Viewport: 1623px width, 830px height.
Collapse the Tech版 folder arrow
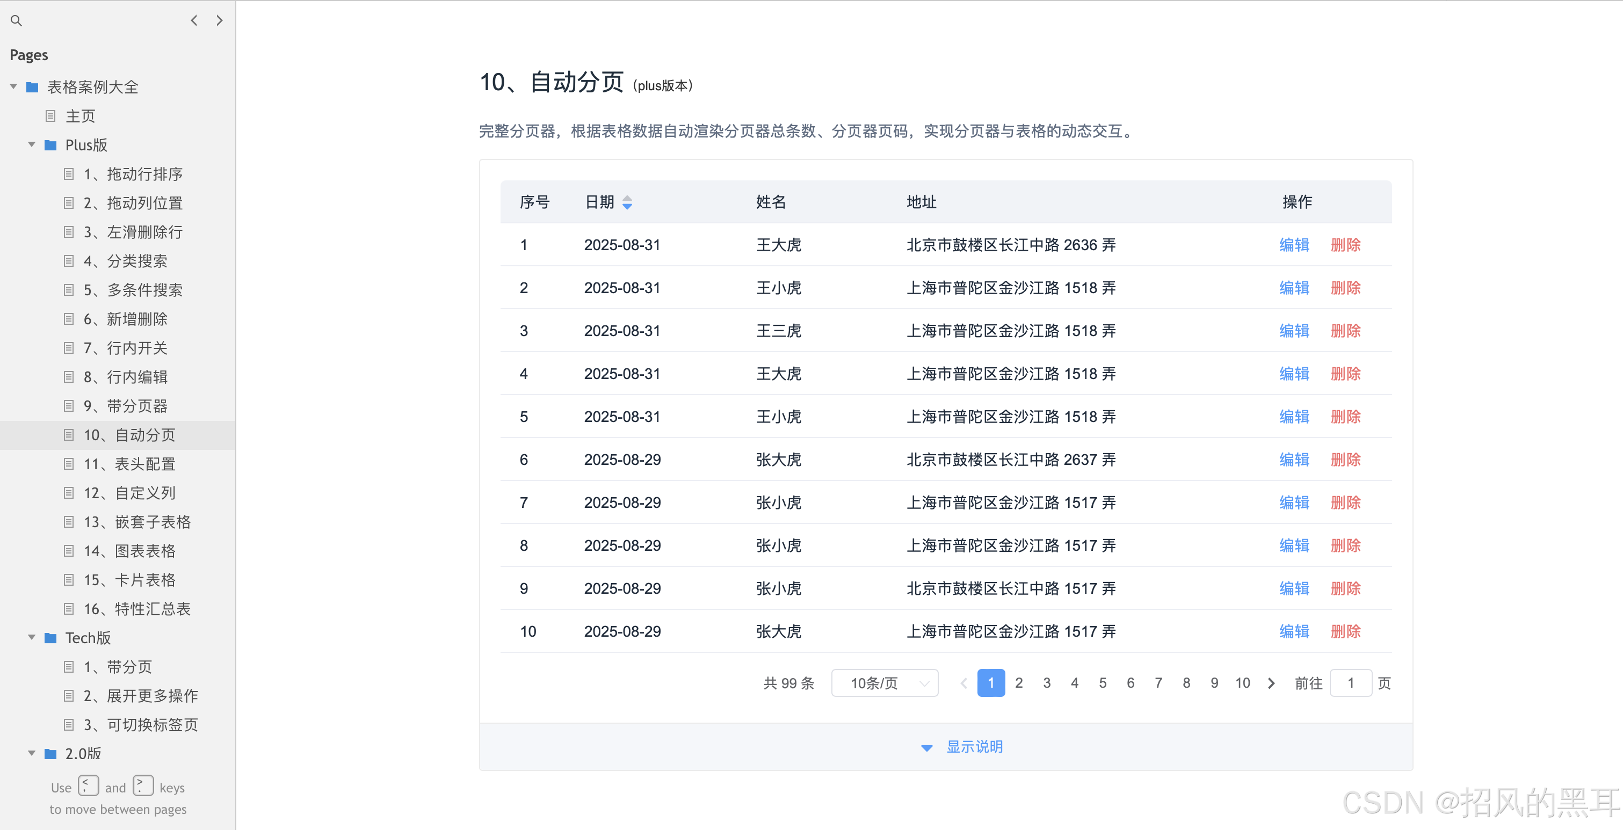pyautogui.click(x=32, y=638)
